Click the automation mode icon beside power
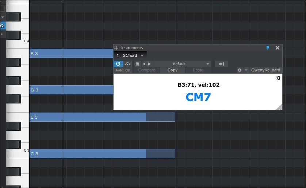 tap(127, 64)
